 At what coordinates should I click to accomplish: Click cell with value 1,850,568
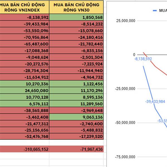tap(76, 17)
